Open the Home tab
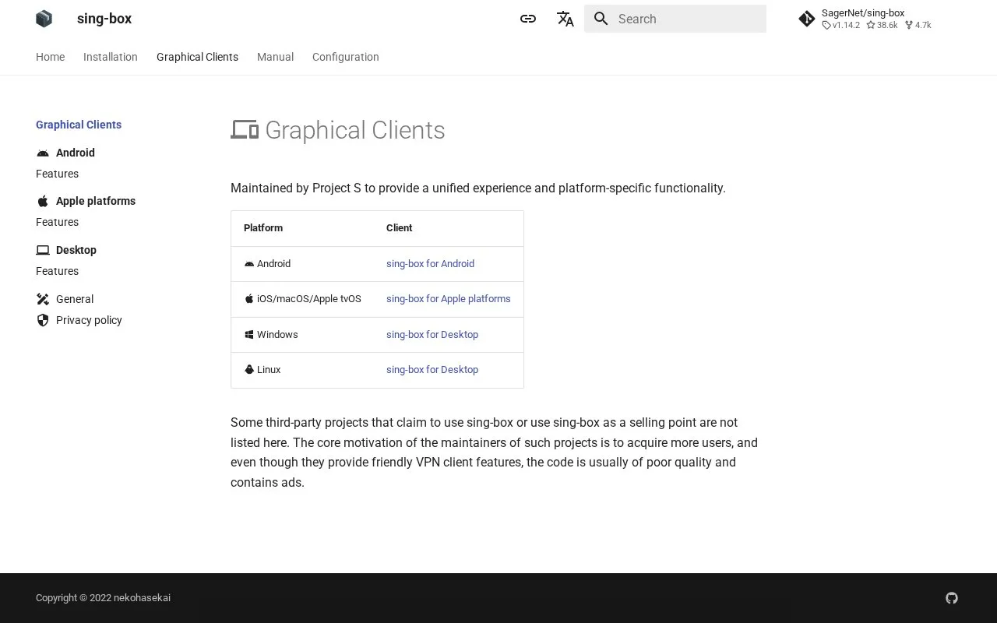 [x=50, y=57]
